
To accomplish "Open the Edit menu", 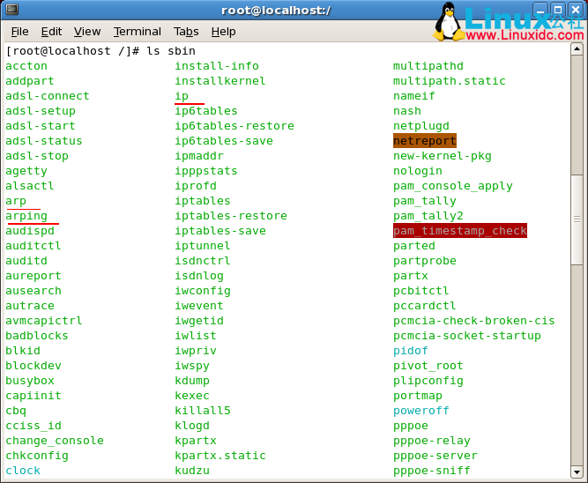I will pyautogui.click(x=51, y=32).
